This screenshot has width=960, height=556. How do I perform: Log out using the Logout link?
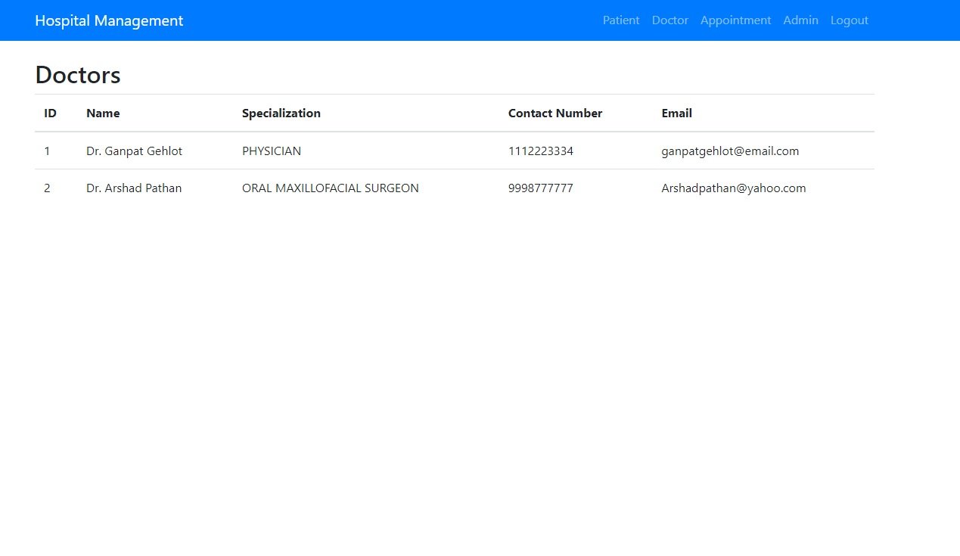click(849, 20)
